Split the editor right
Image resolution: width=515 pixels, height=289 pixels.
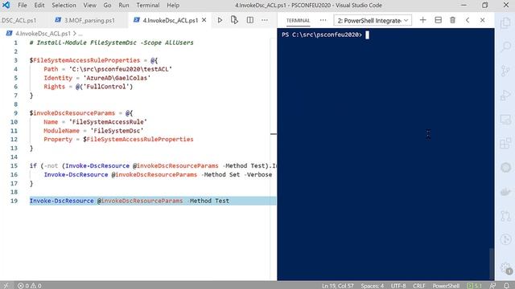pos(250,20)
